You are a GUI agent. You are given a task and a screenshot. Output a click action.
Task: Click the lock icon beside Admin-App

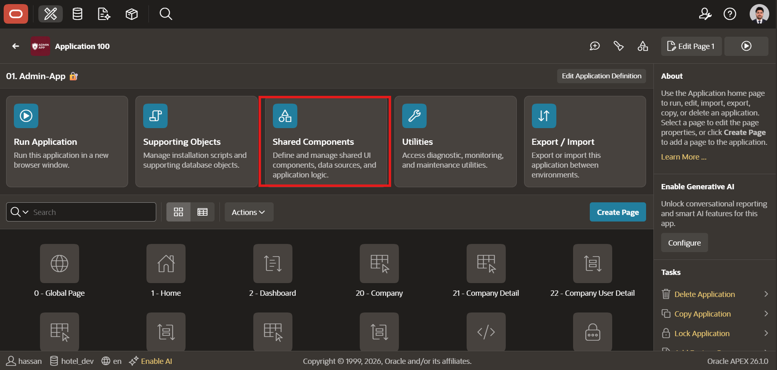click(x=73, y=76)
